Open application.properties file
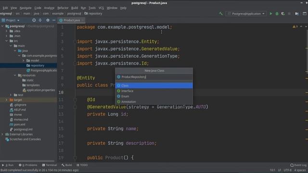This screenshot has width=308, height=173. pos(38,90)
